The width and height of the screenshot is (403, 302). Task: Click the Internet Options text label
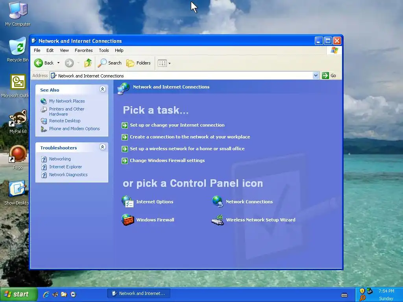(x=155, y=202)
